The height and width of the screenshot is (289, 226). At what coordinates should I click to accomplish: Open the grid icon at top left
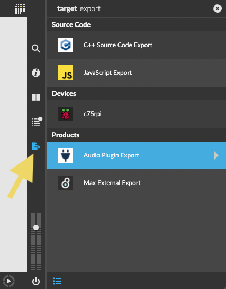pos(20,8)
